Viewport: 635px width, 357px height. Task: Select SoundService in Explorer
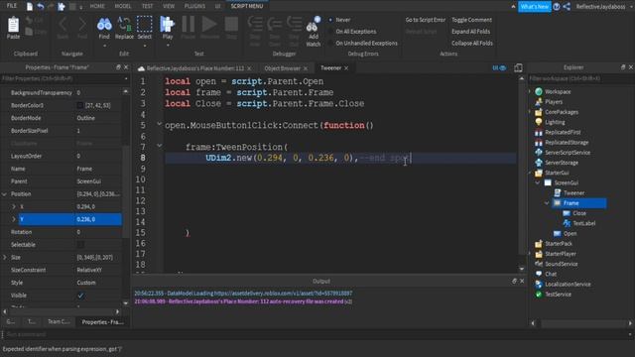(x=561, y=264)
